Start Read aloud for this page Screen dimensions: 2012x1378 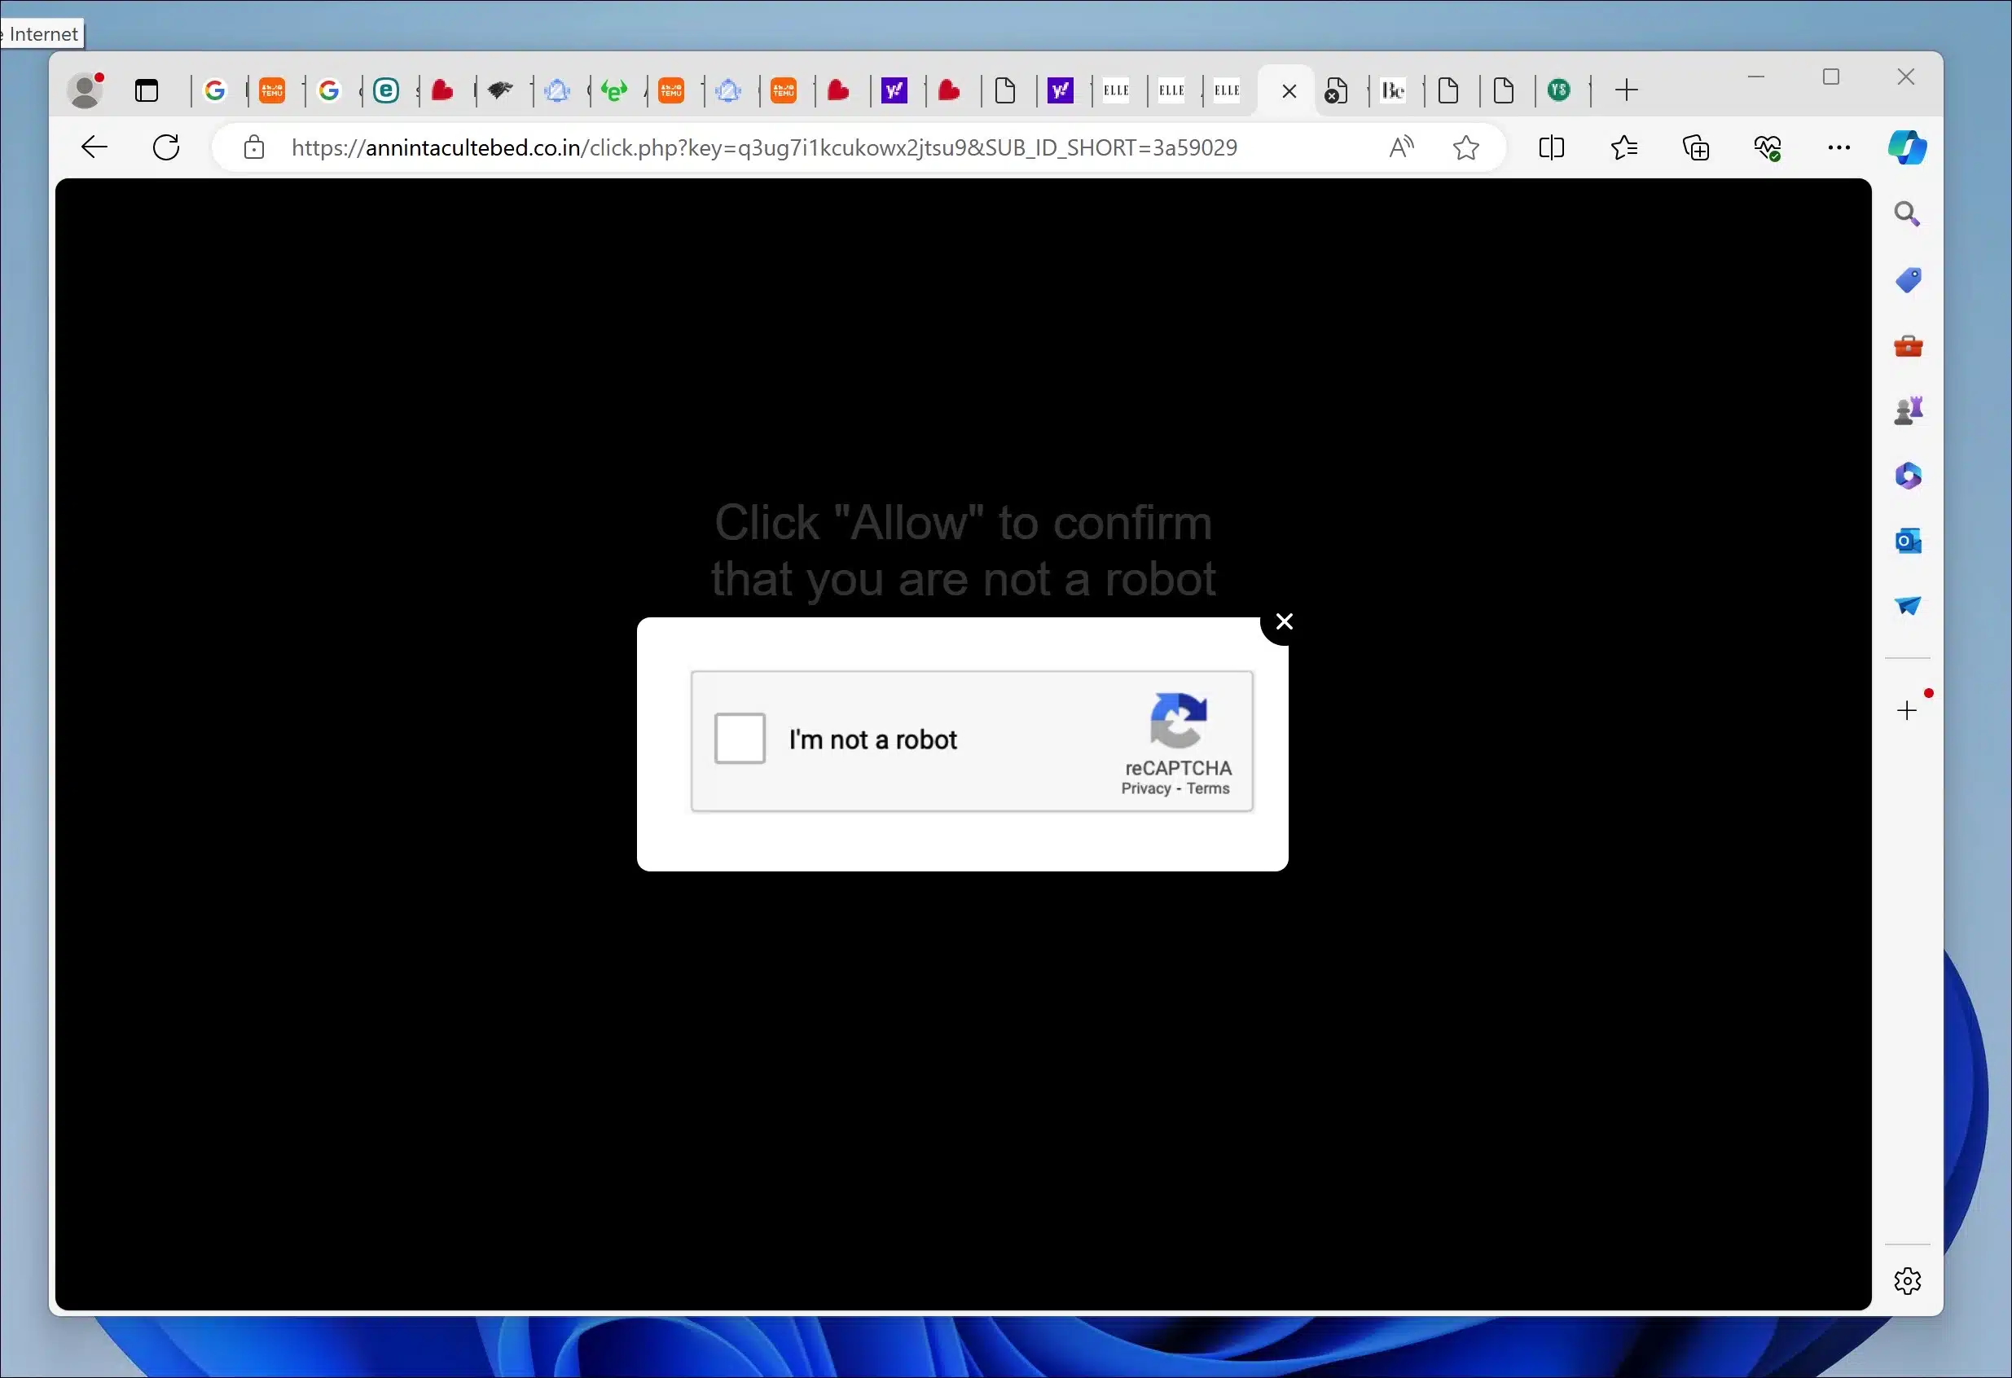(1402, 147)
